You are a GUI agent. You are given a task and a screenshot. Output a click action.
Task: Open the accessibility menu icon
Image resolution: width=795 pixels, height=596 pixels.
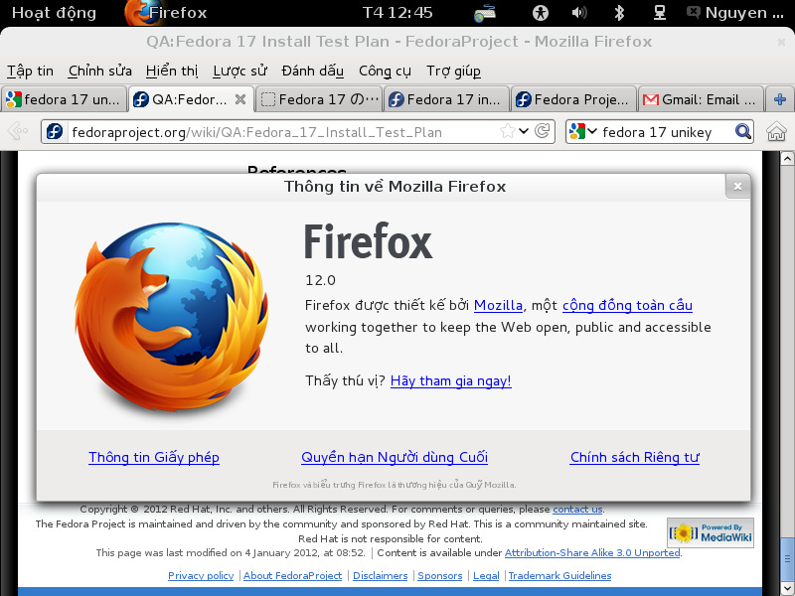click(541, 13)
